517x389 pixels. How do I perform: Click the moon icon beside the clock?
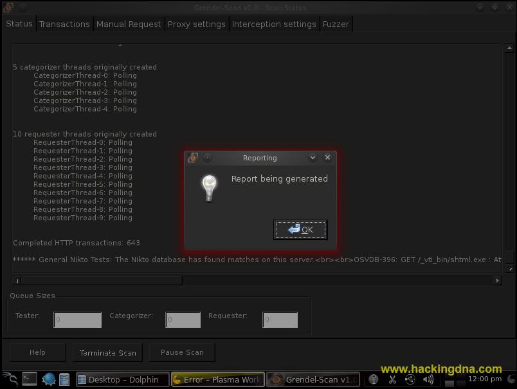[510, 379]
